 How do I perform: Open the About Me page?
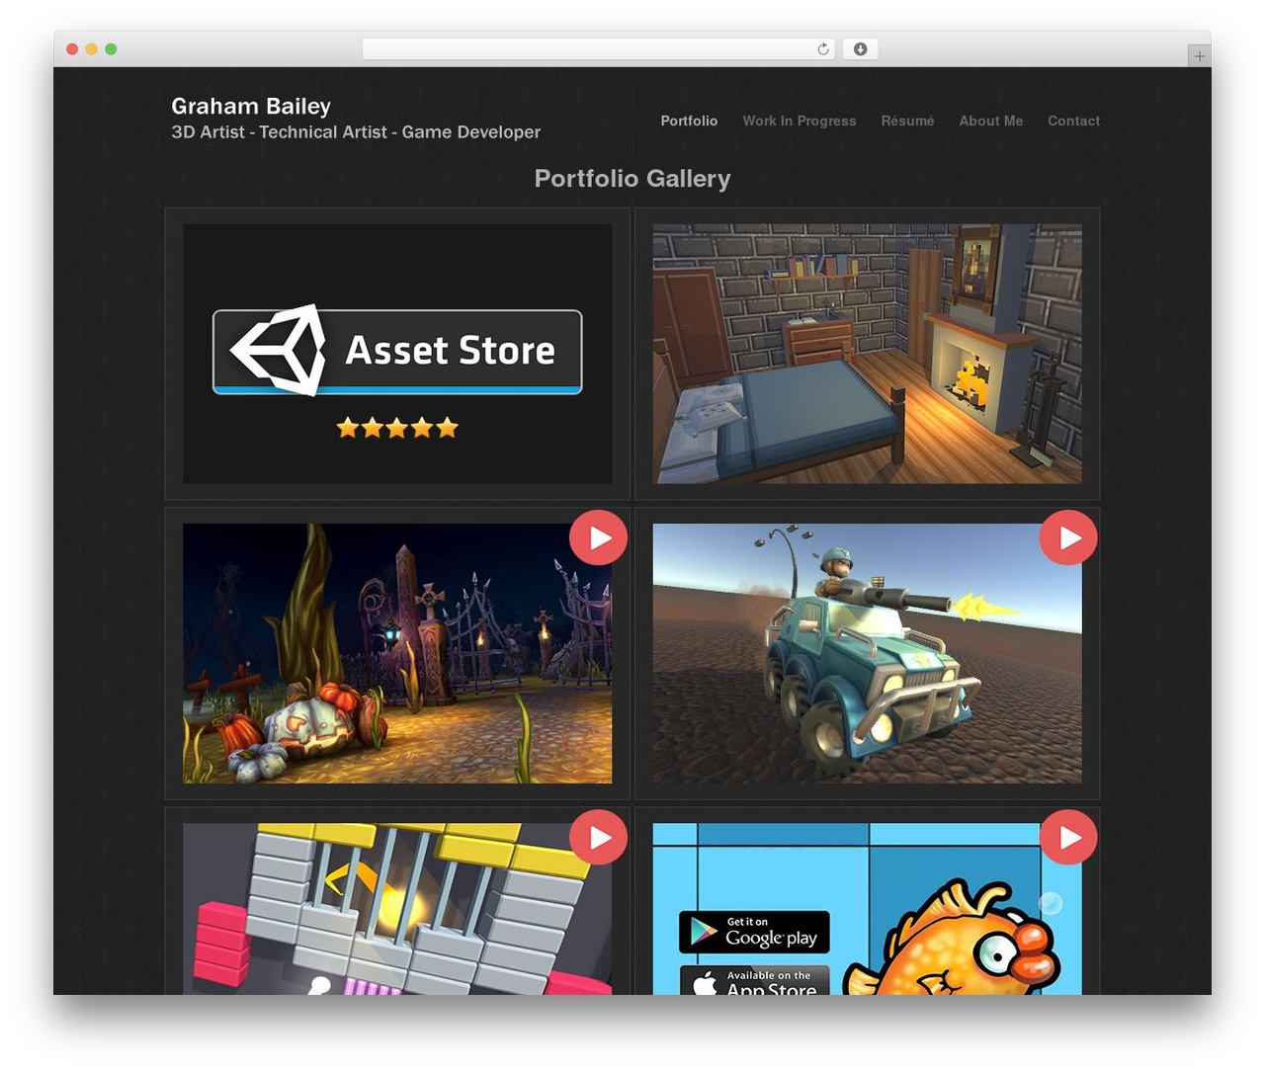[x=990, y=121]
